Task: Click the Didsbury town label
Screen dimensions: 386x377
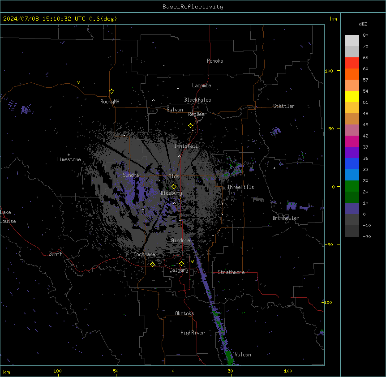Action: click(172, 193)
